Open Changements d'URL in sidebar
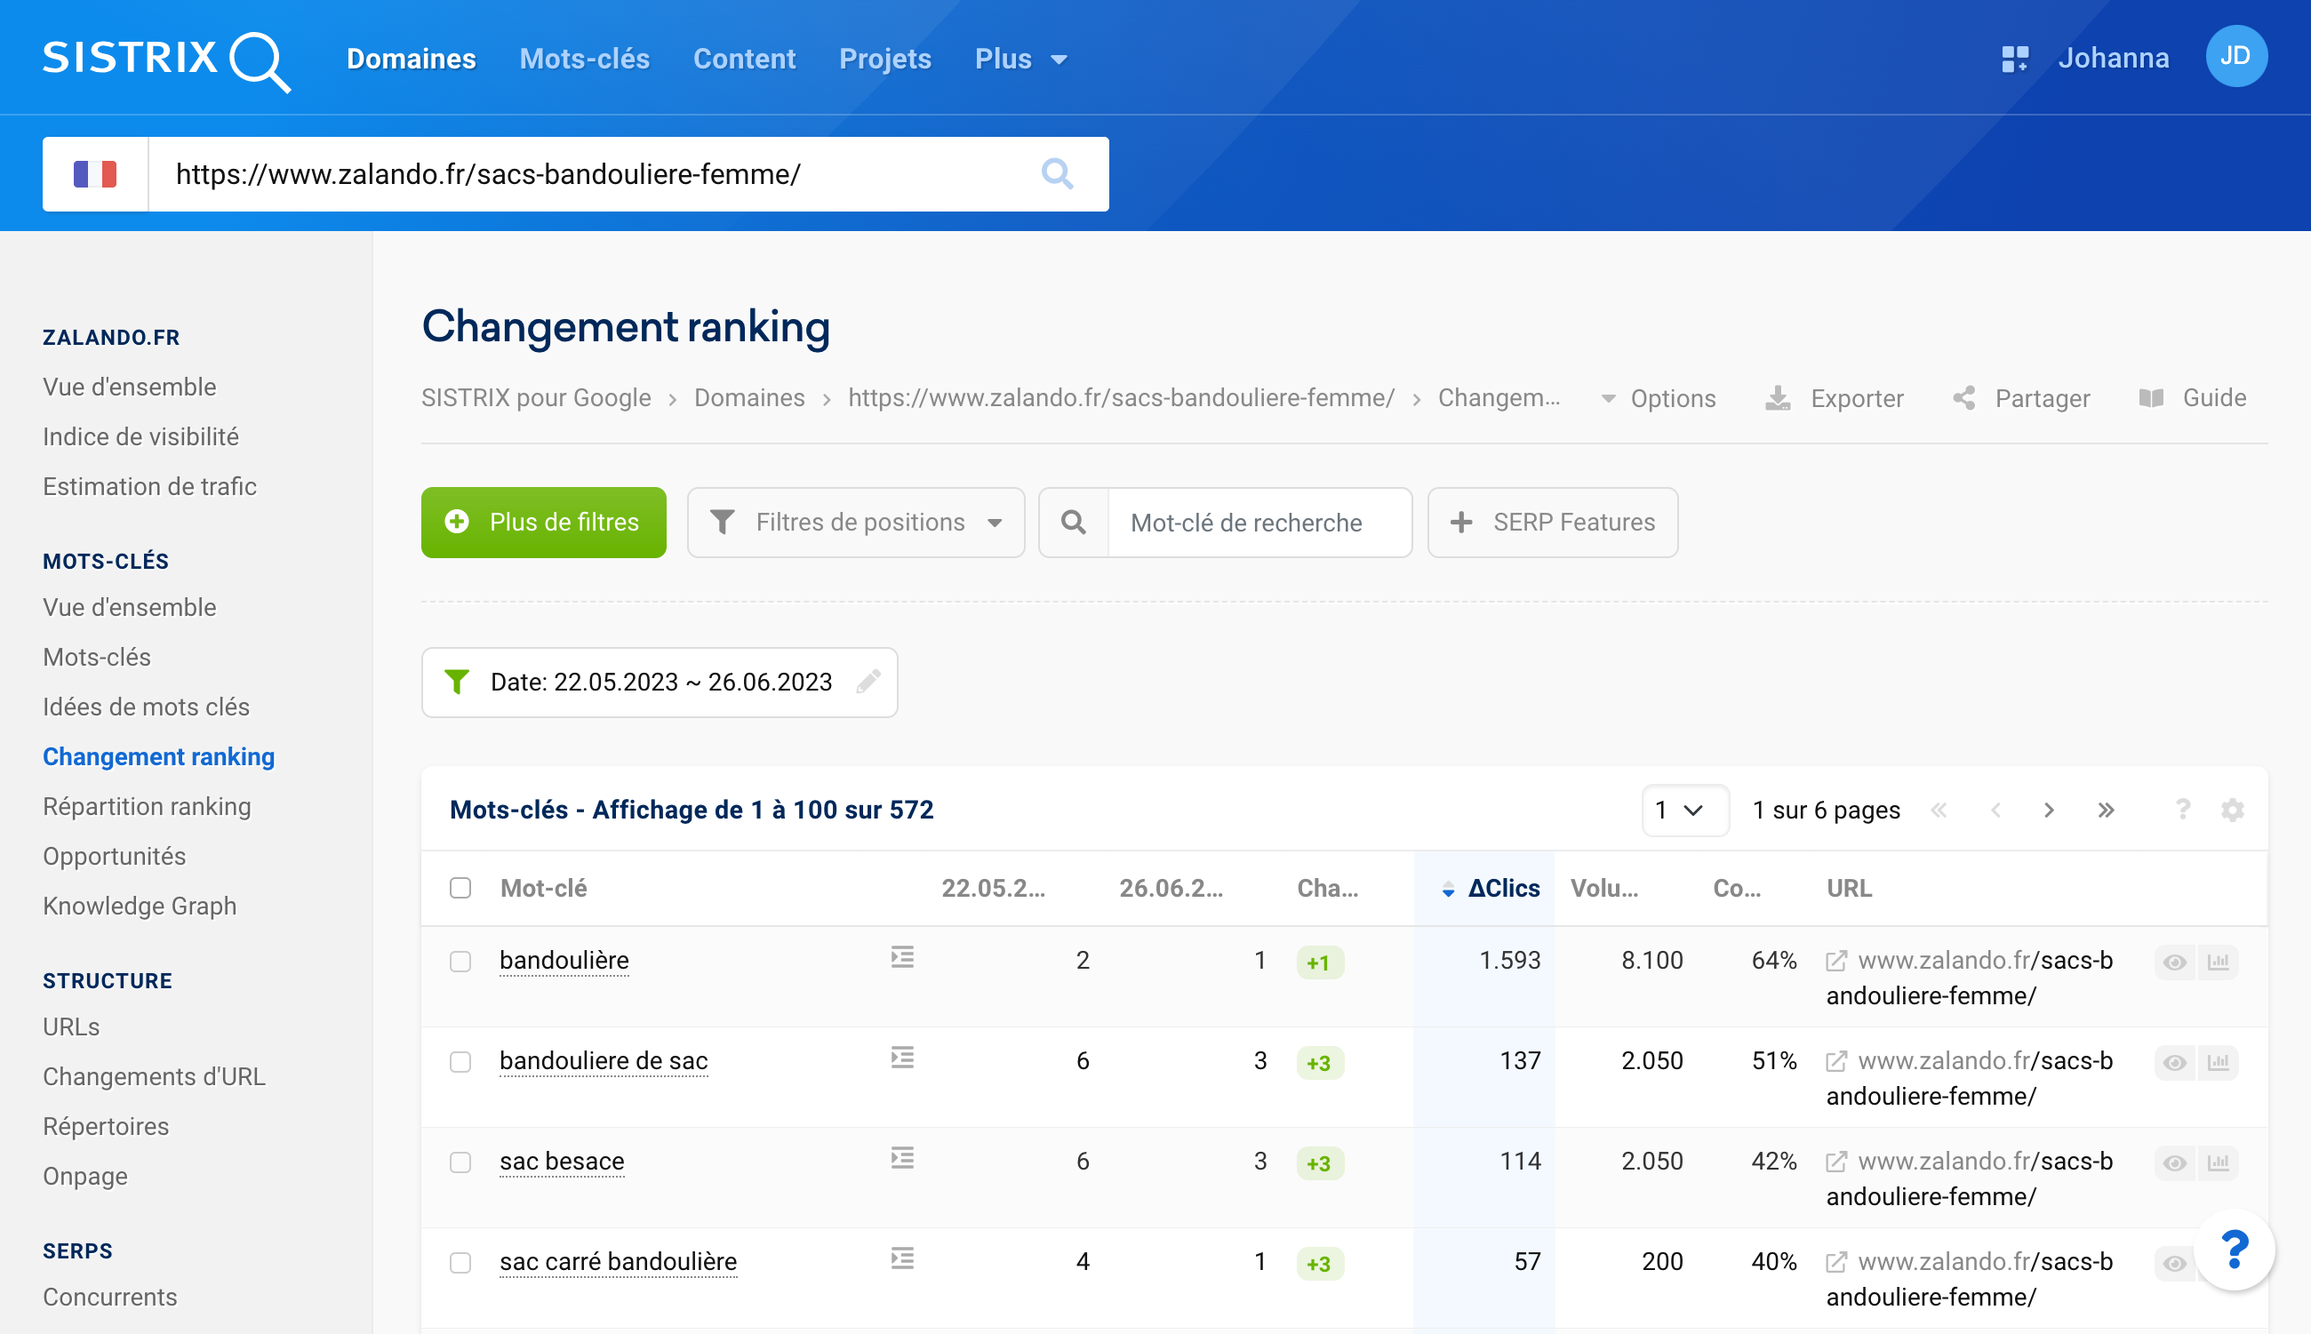Screen dimensions: 2311x1334 pos(154,1076)
